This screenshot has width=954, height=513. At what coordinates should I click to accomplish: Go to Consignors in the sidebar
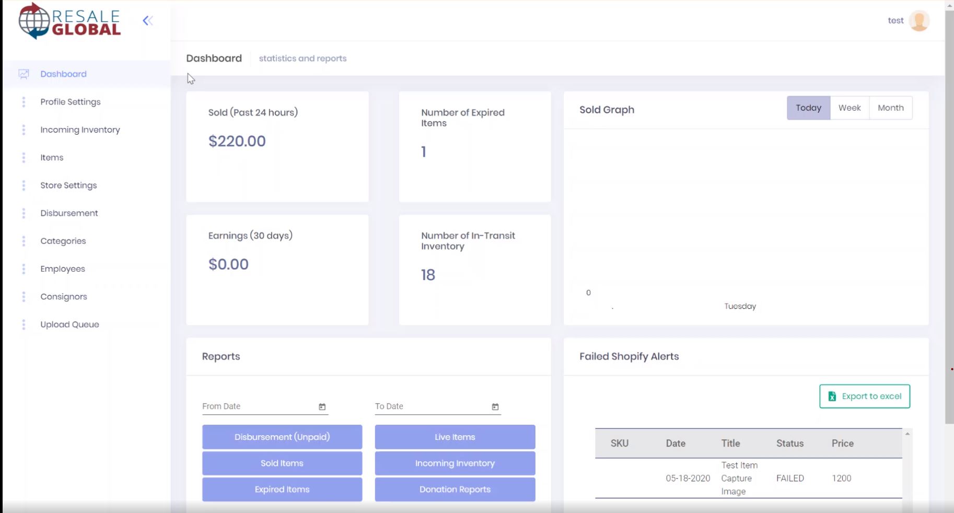64,297
